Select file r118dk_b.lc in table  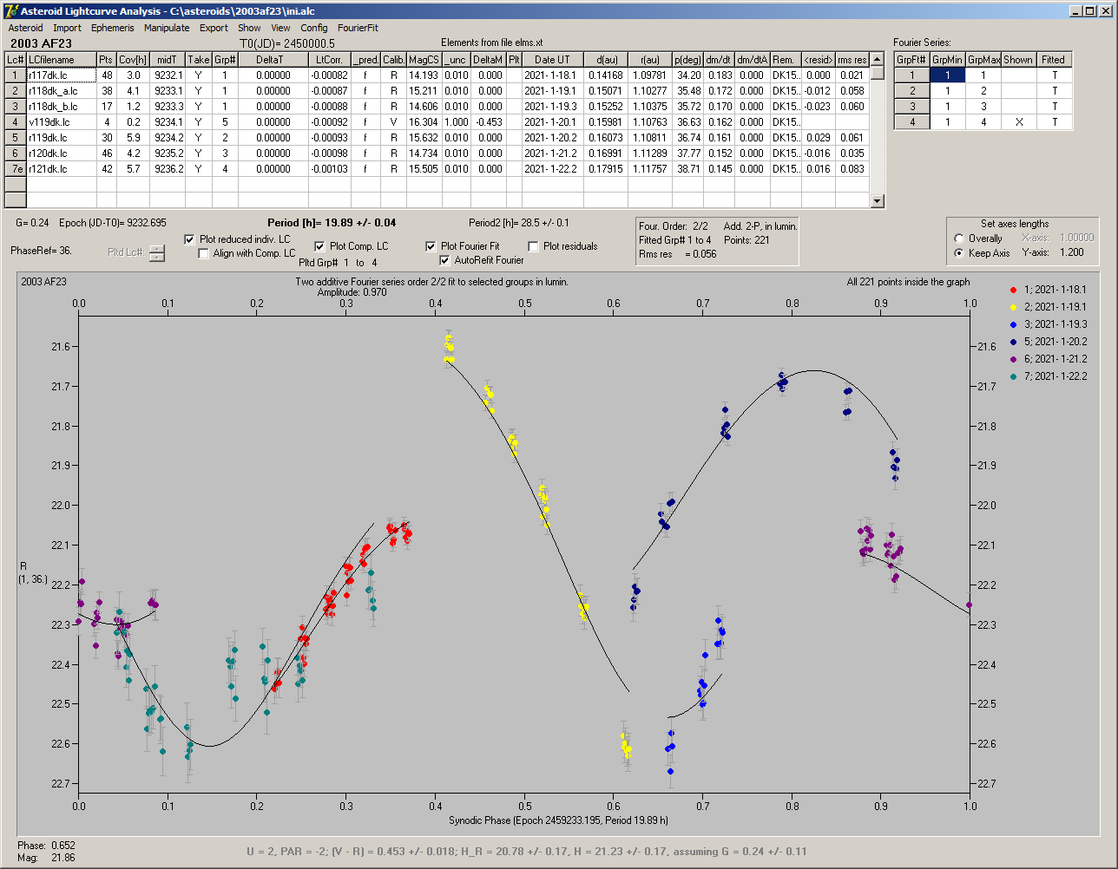(x=61, y=106)
